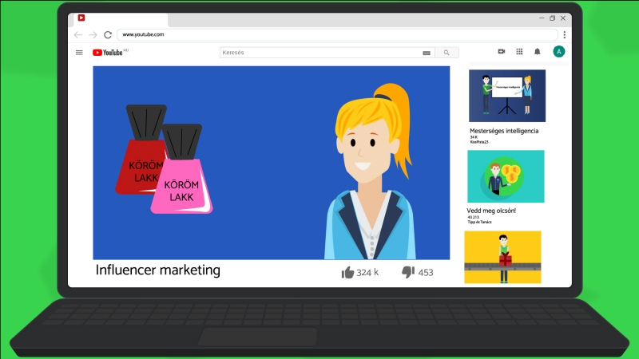Screen dimensions: 639x359
Task: Click the create video camera icon
Action: click(x=502, y=52)
